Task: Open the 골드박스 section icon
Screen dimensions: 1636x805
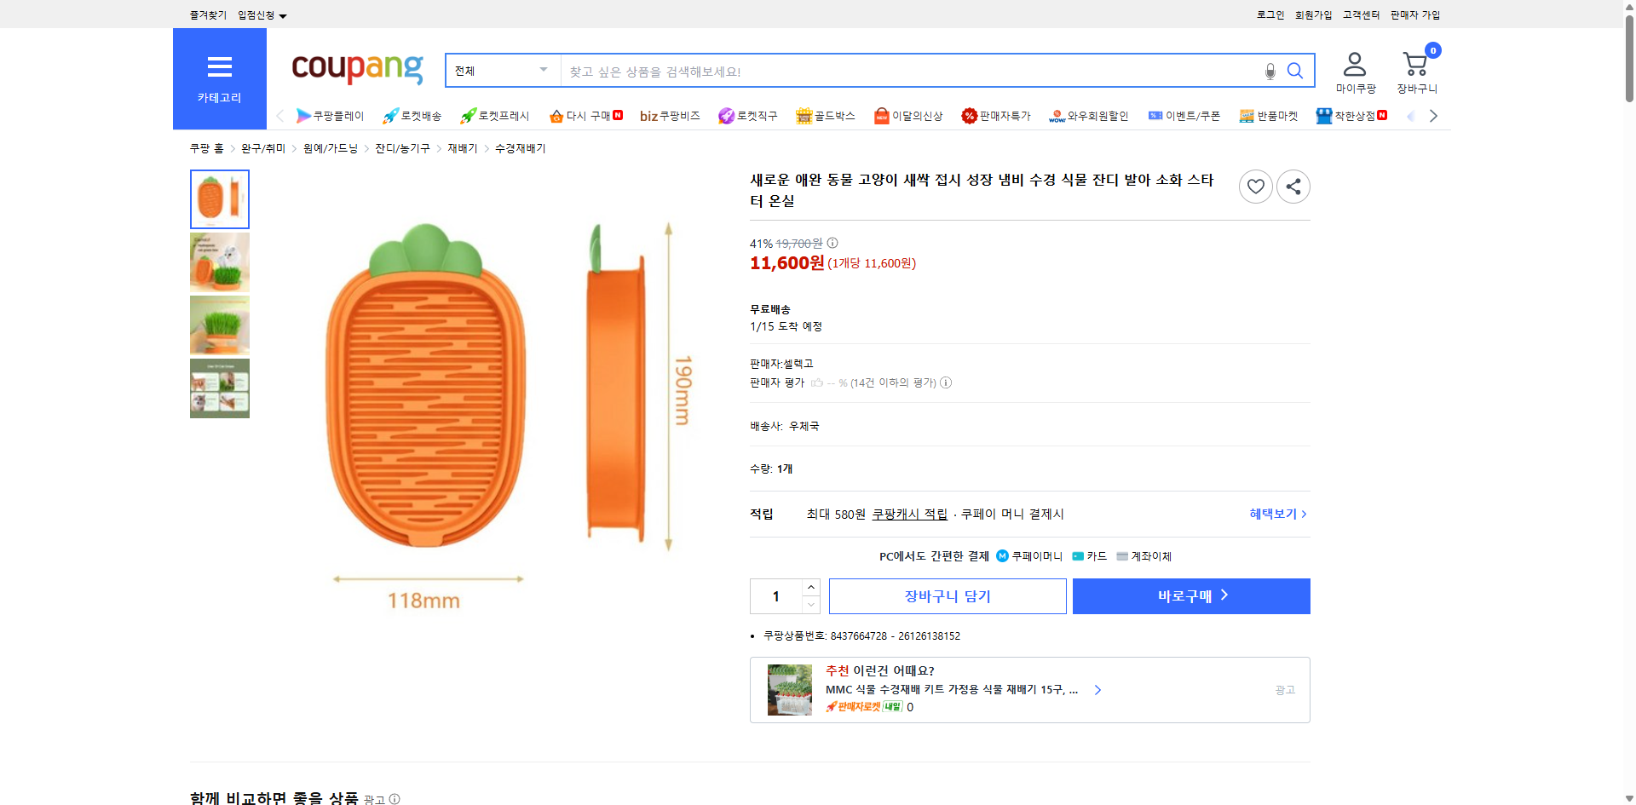Action: (804, 116)
